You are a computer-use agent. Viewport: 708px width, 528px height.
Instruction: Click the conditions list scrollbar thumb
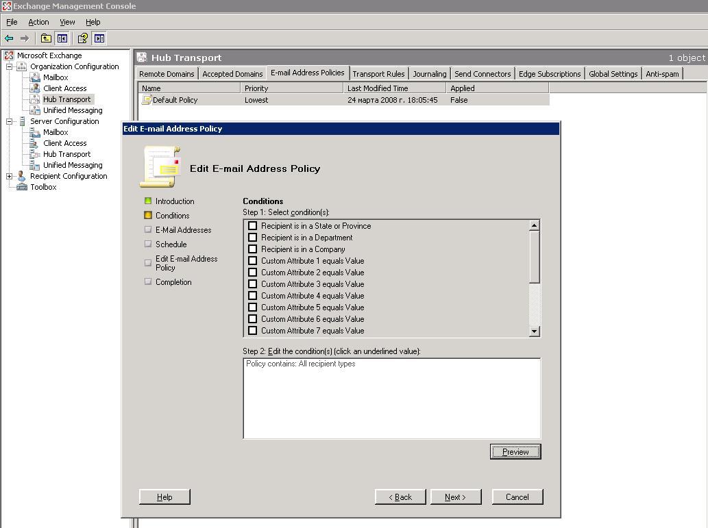point(534,257)
